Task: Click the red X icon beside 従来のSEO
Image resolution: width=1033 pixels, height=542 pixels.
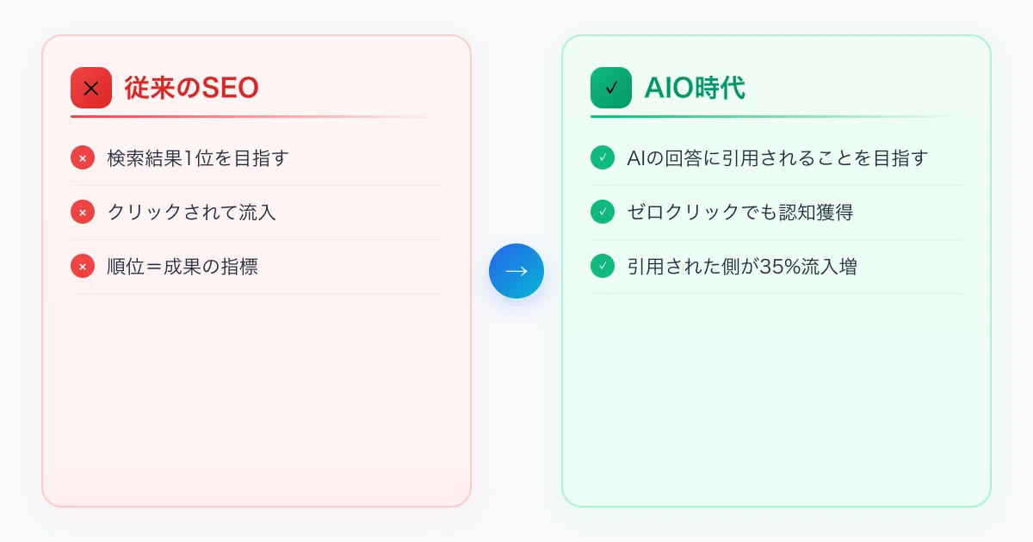Action: click(91, 88)
